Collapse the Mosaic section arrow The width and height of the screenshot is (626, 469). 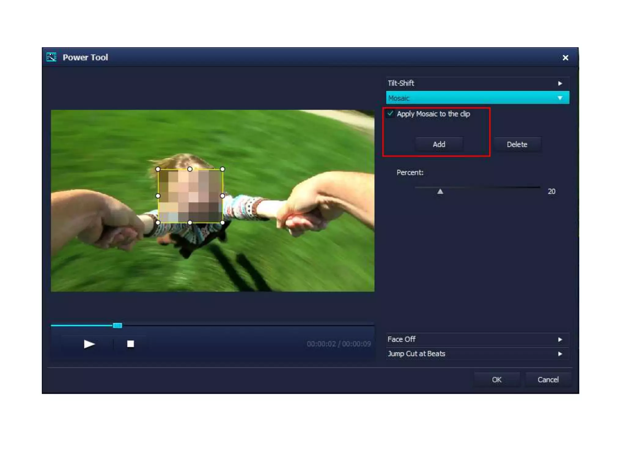[560, 98]
